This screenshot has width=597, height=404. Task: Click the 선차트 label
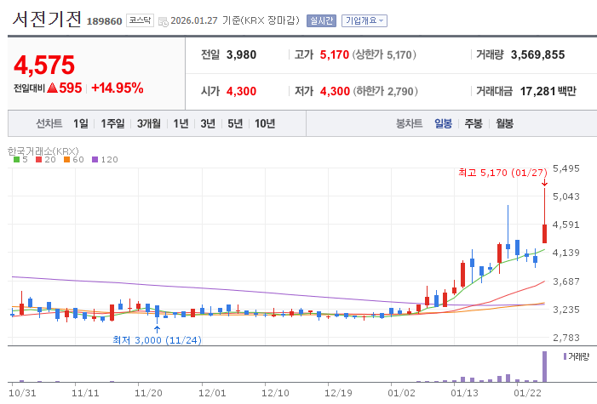click(49, 123)
